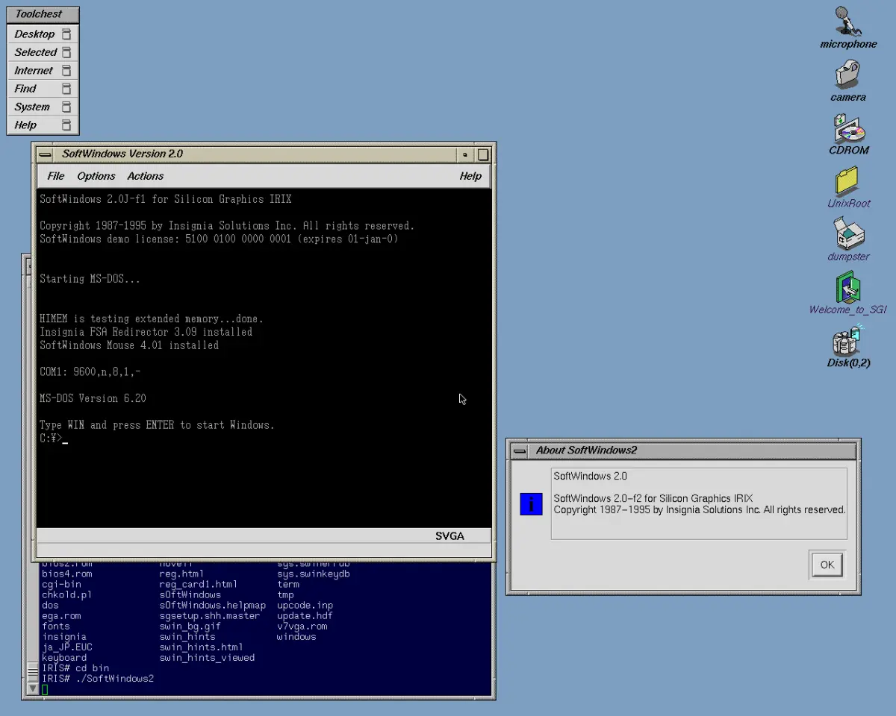Click 'Starting MS-DOS...' line in emulator
The width and height of the screenshot is (896, 716).
pyautogui.click(x=90, y=279)
